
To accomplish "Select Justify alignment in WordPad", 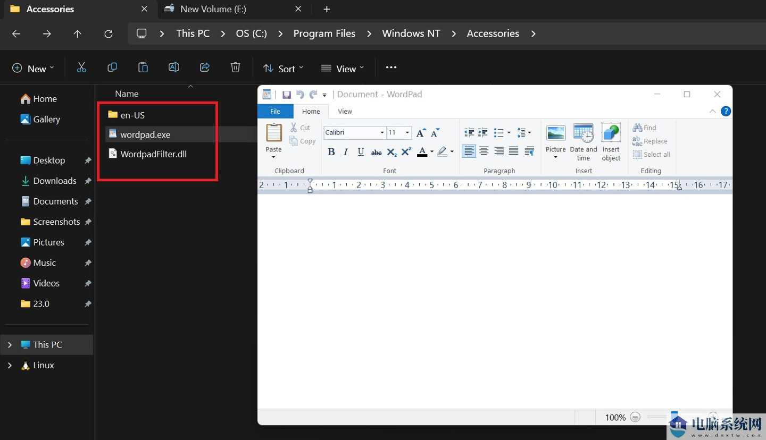I will pos(513,151).
